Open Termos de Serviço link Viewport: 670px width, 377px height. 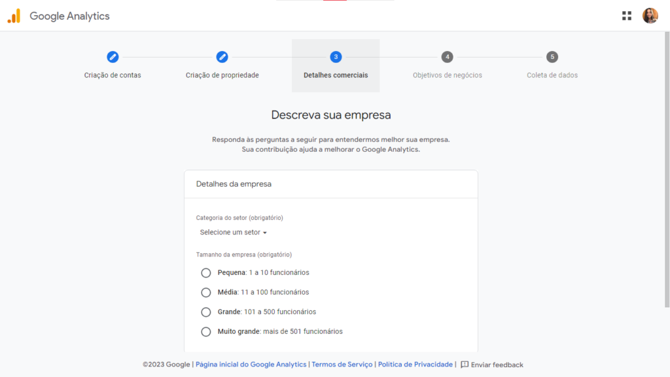[x=342, y=365]
